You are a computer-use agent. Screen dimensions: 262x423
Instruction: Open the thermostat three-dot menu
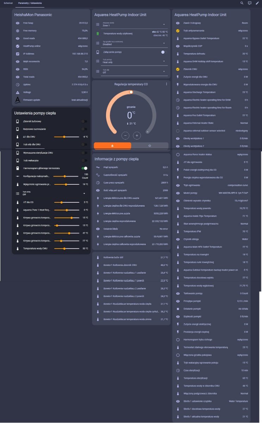click(x=166, y=84)
